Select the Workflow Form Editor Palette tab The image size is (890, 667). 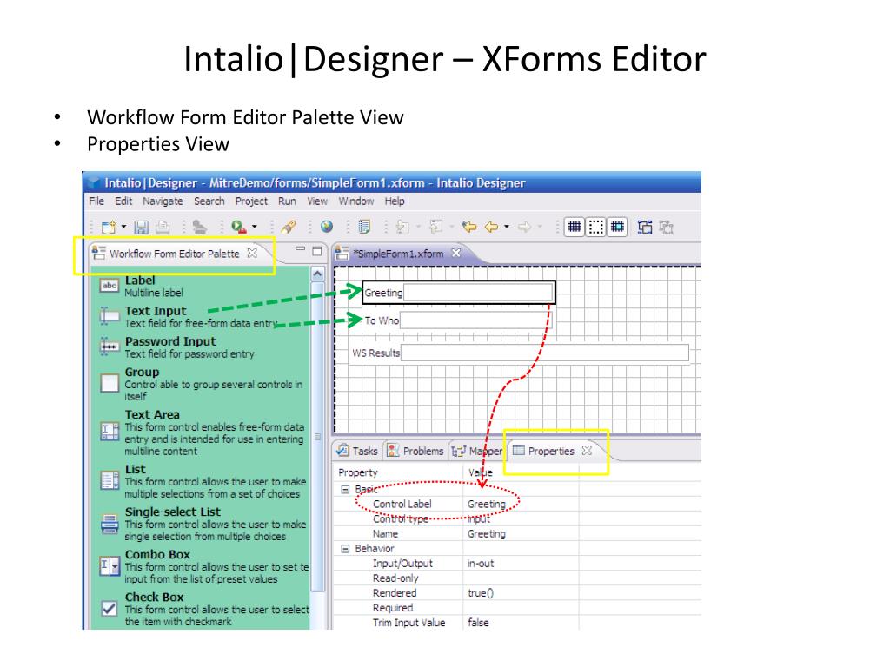coord(174,254)
